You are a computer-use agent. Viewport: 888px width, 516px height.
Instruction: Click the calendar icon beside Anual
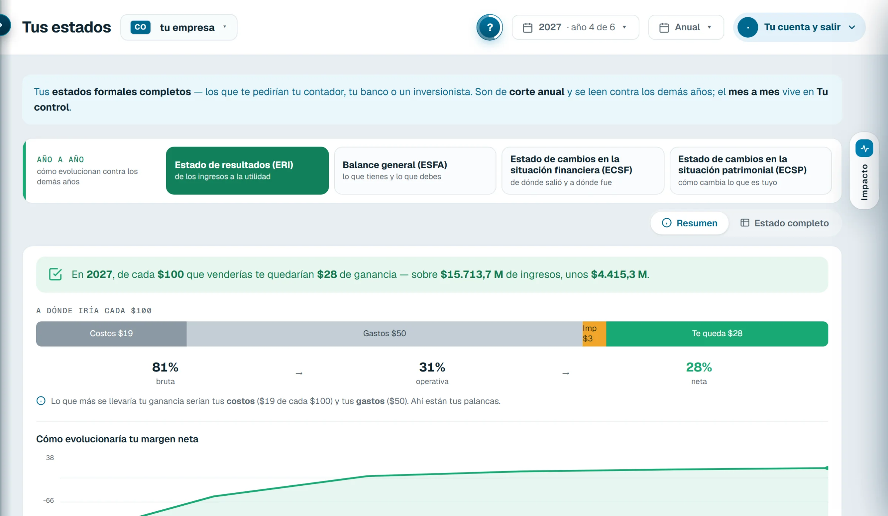tap(664, 28)
